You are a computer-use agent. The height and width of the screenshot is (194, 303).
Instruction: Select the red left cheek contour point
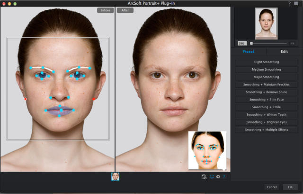[x=25, y=99]
